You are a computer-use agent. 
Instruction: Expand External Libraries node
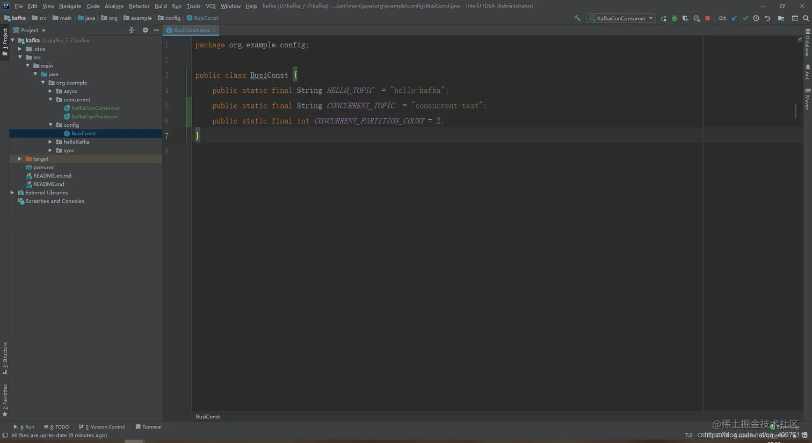coord(13,193)
